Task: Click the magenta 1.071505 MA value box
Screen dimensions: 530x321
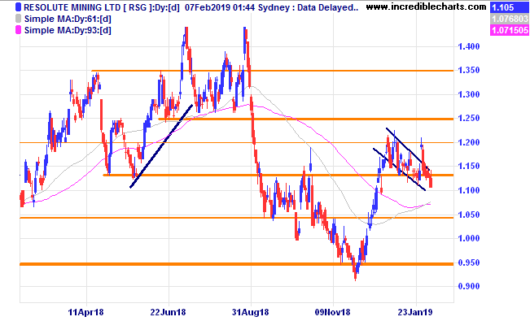Action: click(x=510, y=30)
